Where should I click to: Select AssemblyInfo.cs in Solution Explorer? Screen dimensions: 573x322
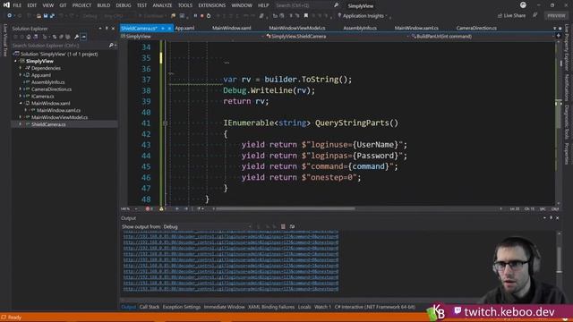click(x=47, y=82)
